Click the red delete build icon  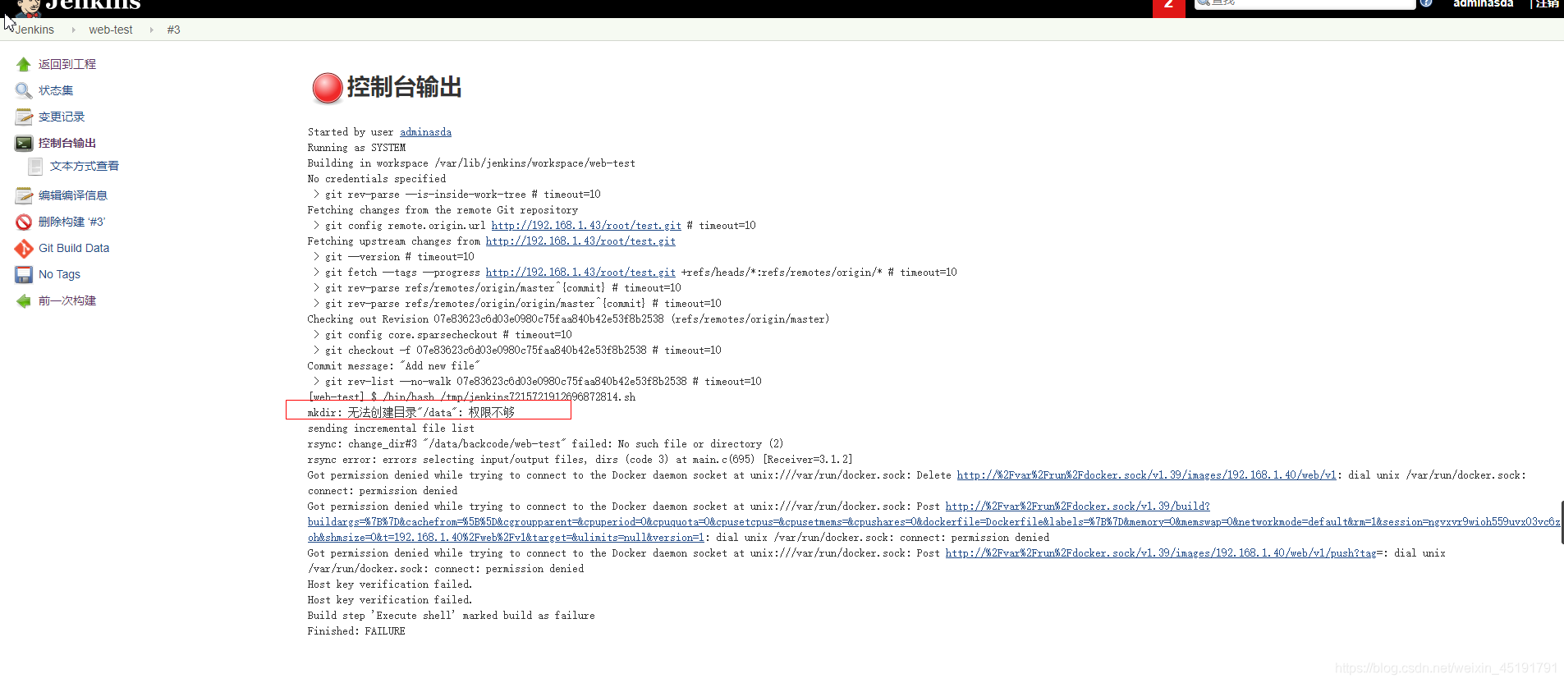[x=24, y=222]
